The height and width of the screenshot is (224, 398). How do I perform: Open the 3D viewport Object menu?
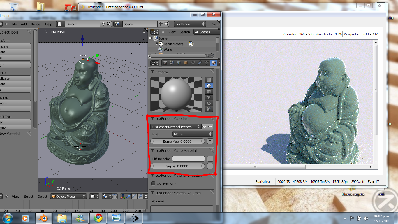(x=42, y=197)
